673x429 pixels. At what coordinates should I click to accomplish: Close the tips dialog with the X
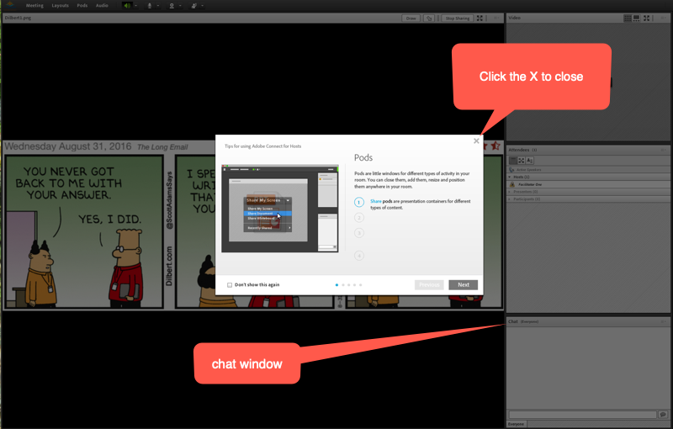(x=476, y=141)
